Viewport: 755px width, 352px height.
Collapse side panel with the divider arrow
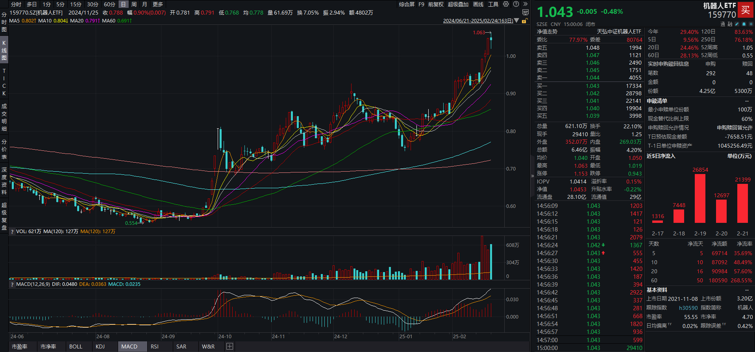click(533, 176)
